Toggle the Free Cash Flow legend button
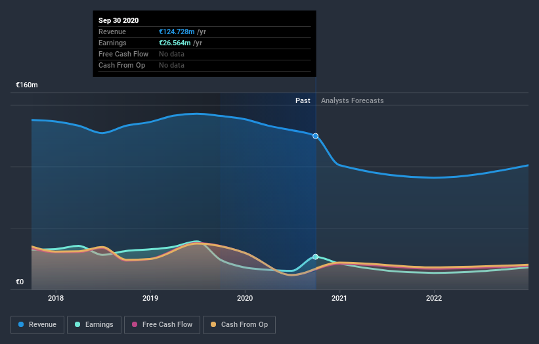 coord(162,325)
